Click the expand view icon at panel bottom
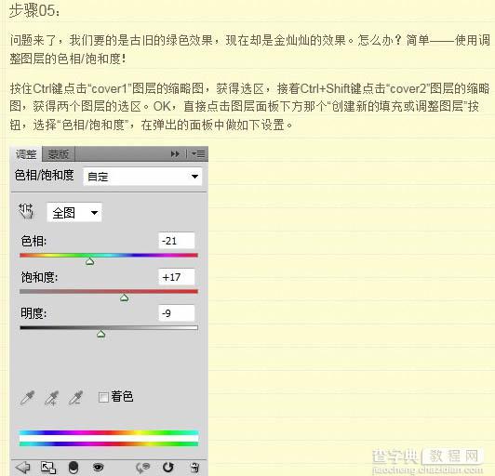The image size is (495, 476). click(48, 467)
